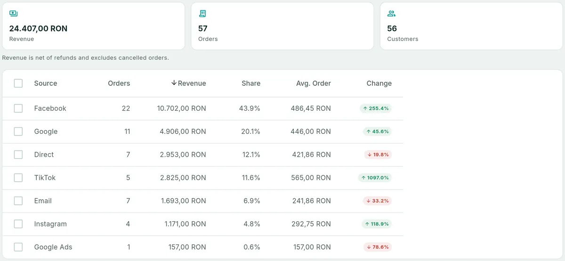The image size is (565, 261).
Task: Click the Customers card people icon
Action: click(391, 14)
